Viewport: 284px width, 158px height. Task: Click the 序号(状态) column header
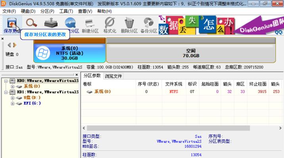click(x=149, y=84)
